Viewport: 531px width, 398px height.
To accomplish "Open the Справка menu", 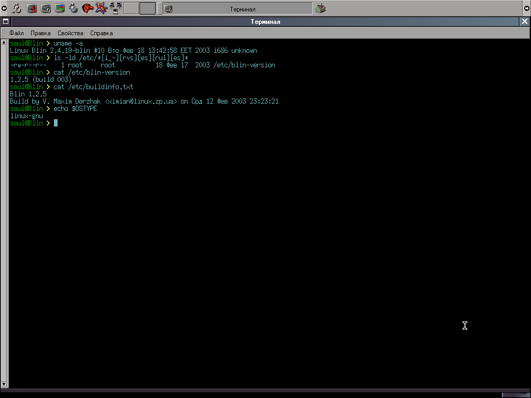I will tap(101, 33).
